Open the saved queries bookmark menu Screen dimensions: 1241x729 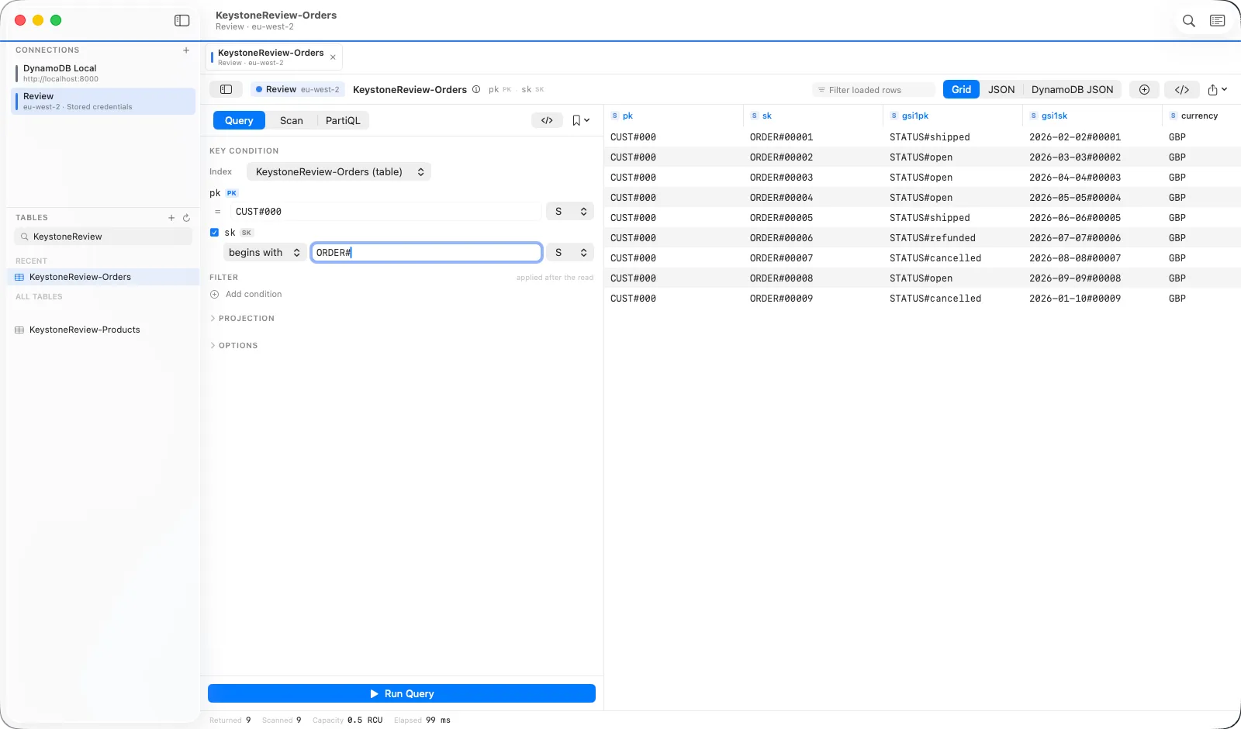pyautogui.click(x=581, y=120)
